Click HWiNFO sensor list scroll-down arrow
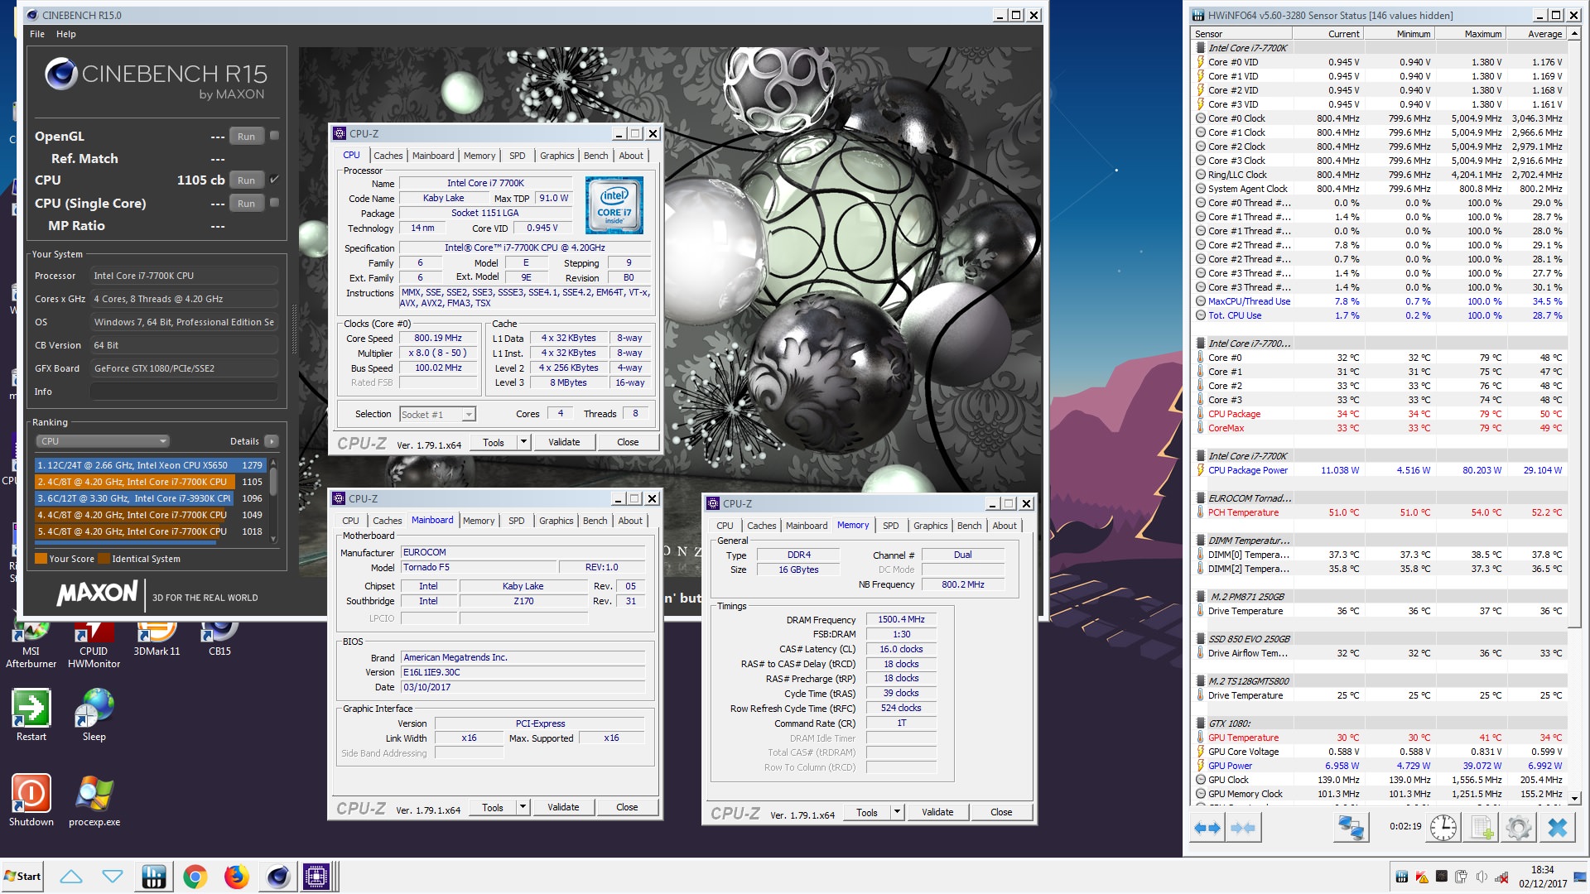This screenshot has width=1590, height=894. [x=1574, y=798]
